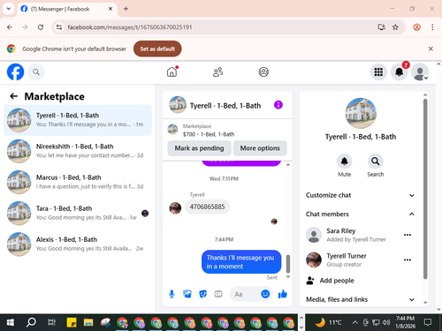442x331 pixels.
Task: Open a new tab with plus button
Action: 126,9
